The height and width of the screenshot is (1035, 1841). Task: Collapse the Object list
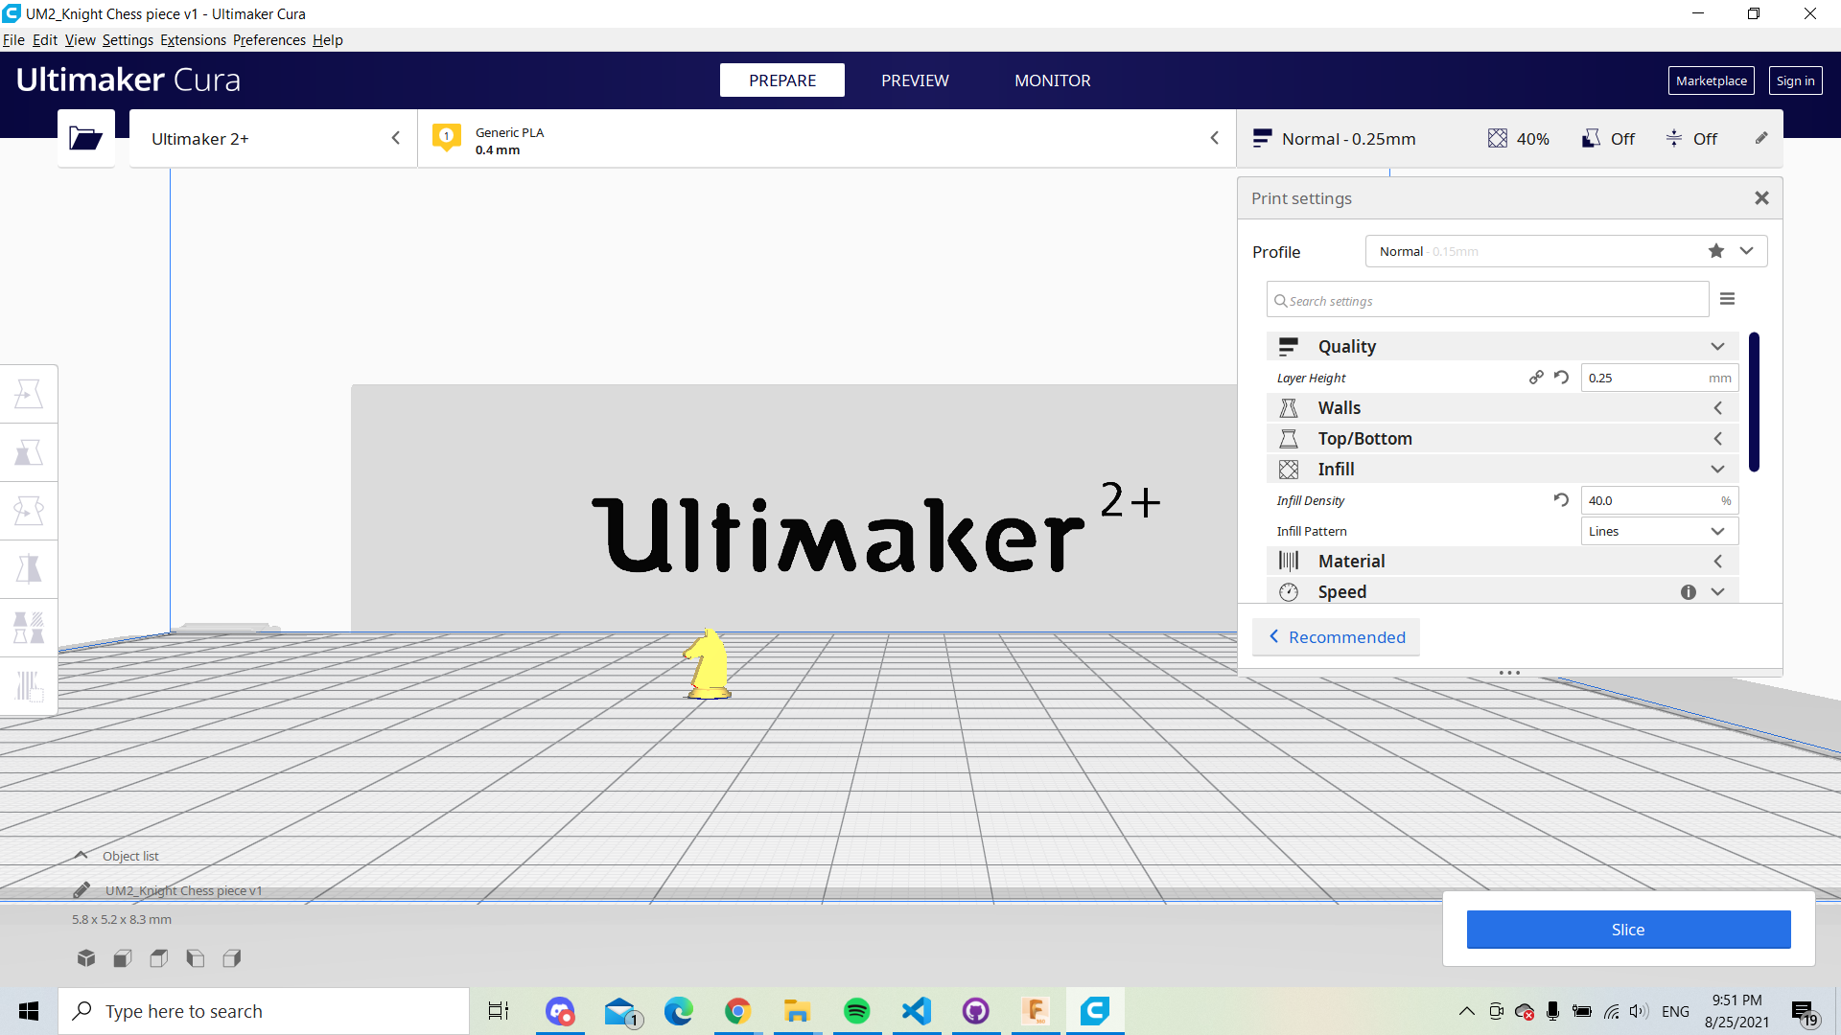(117, 856)
